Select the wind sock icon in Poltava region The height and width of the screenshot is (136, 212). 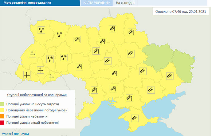coord(131,53)
